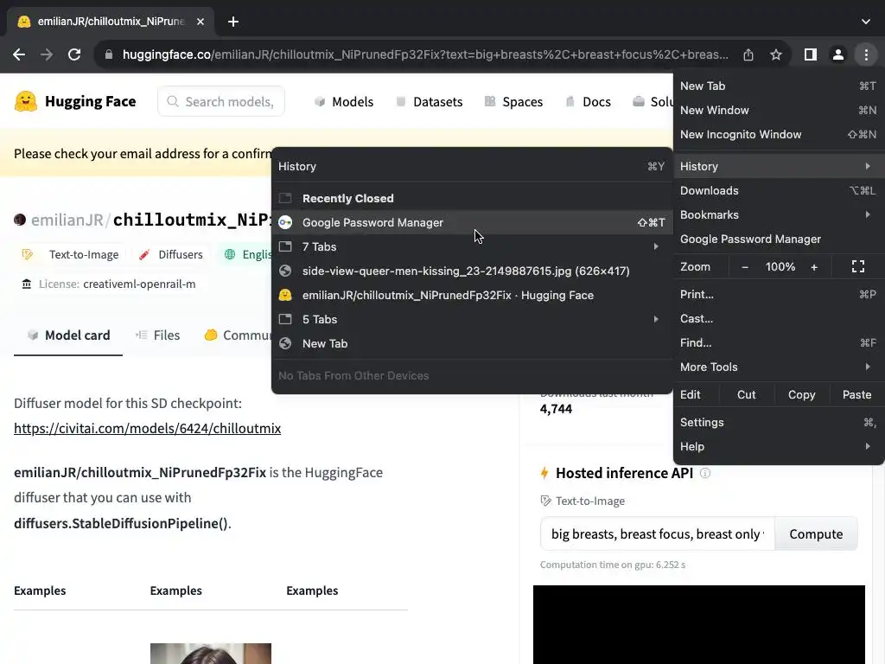Image resolution: width=885 pixels, height=664 pixels.
Task: Click Paste in the Edit row
Action: pyautogui.click(x=856, y=394)
